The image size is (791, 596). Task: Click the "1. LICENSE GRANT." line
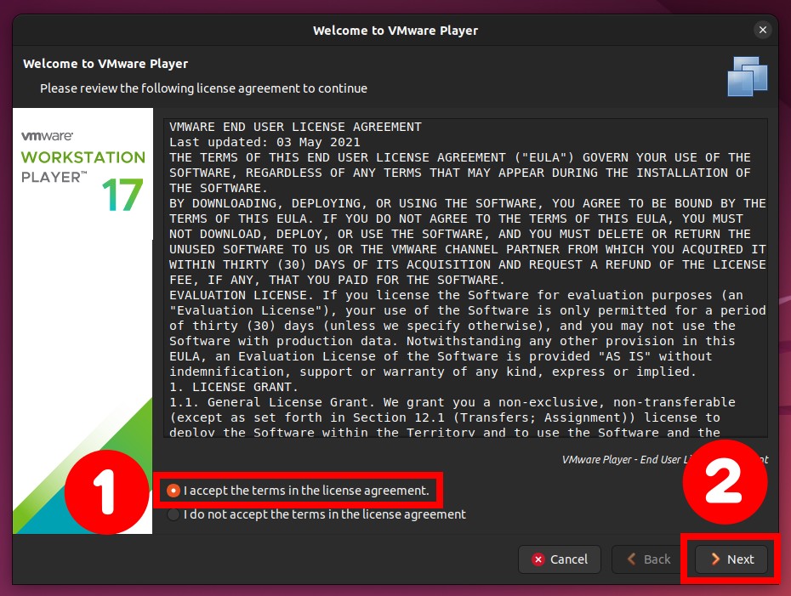click(234, 387)
